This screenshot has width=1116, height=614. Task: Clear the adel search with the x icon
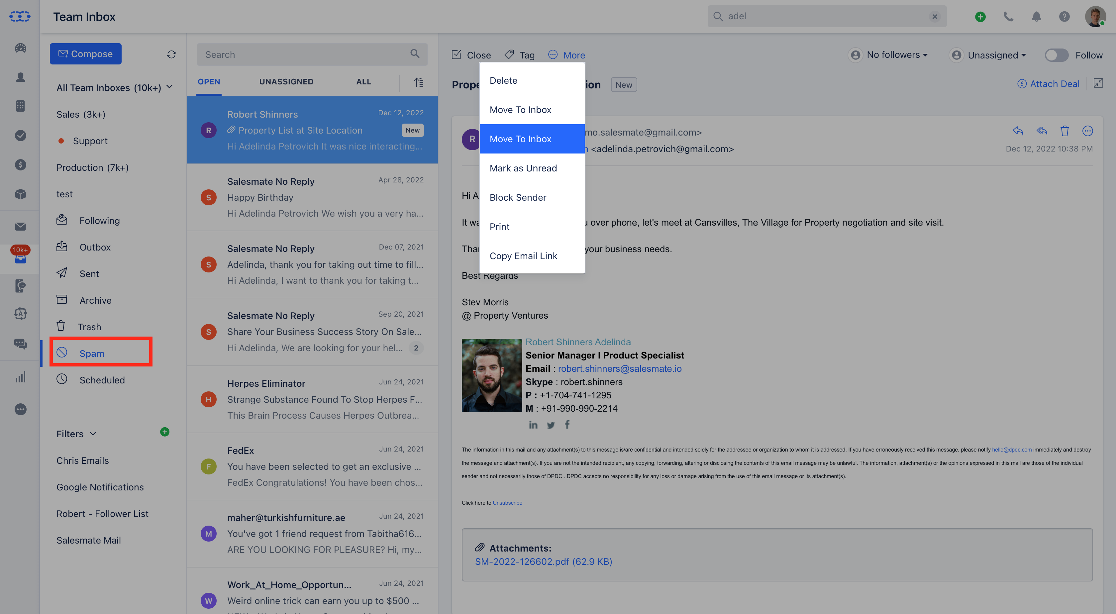pyautogui.click(x=935, y=17)
